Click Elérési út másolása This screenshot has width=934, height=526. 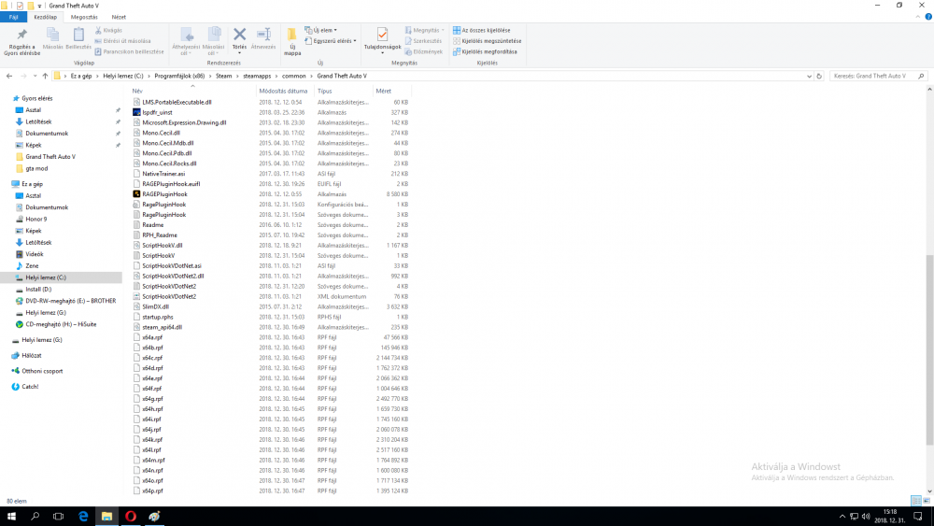click(122, 40)
